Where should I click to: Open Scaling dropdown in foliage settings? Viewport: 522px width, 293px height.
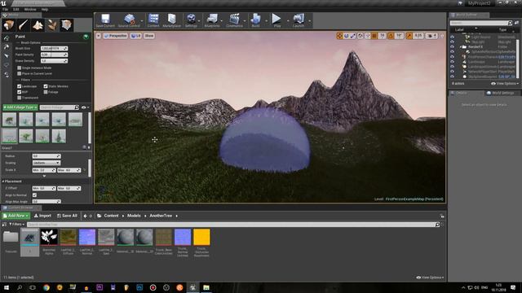point(46,163)
